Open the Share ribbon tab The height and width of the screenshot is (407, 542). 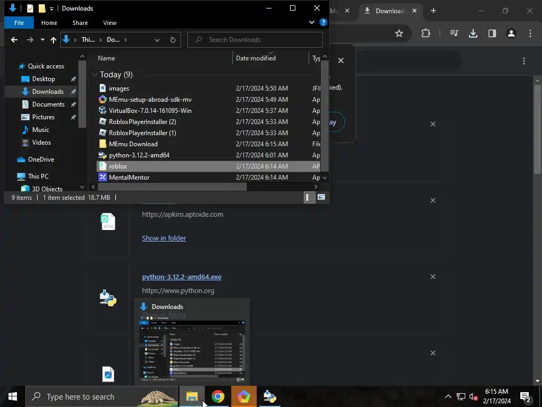[x=80, y=23]
